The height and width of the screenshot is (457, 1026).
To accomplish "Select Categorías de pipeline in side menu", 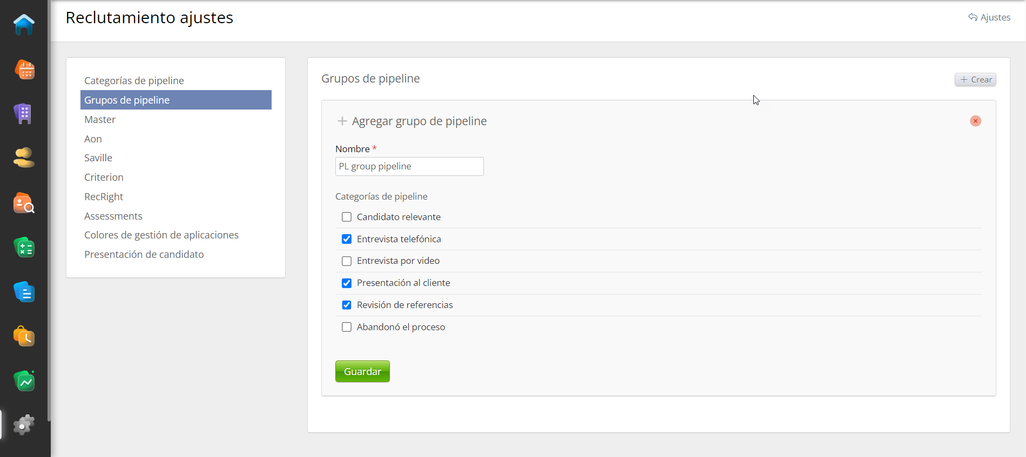I will coord(134,80).
